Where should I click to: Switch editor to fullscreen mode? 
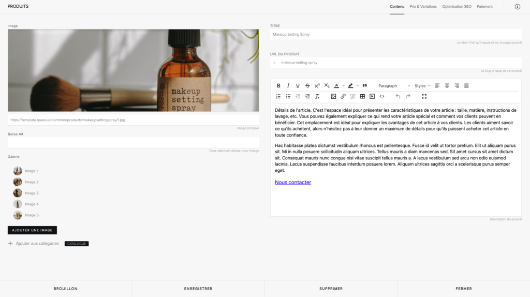[x=424, y=97]
